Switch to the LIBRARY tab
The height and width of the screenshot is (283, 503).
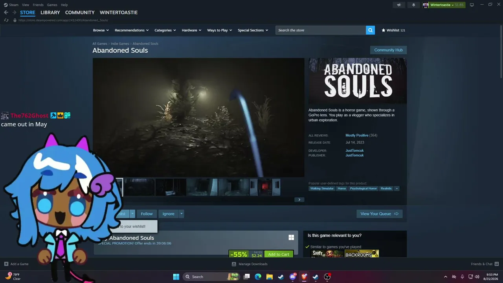[50, 13]
